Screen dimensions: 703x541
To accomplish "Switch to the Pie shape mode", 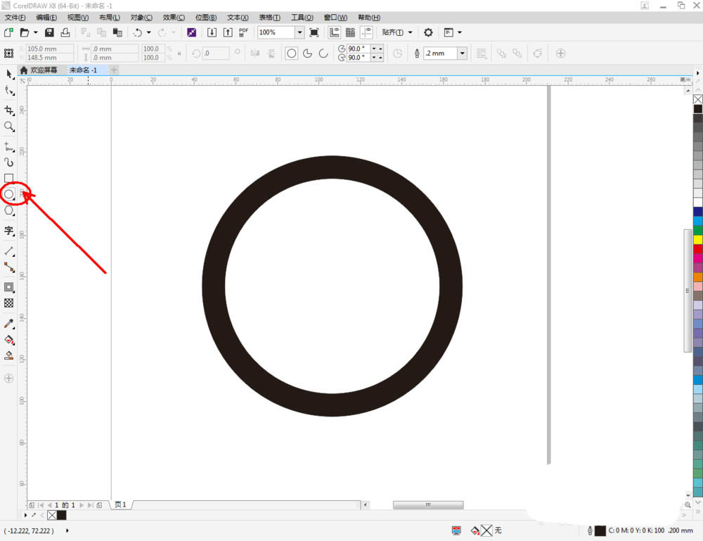I will pyautogui.click(x=307, y=53).
